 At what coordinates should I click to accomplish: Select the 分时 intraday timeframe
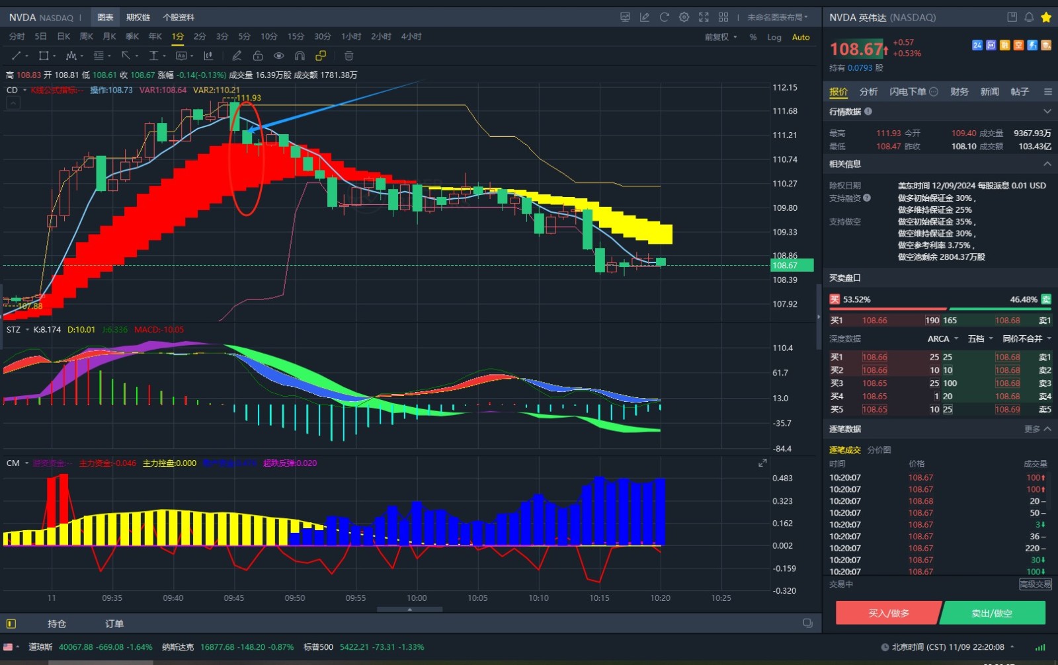point(17,36)
